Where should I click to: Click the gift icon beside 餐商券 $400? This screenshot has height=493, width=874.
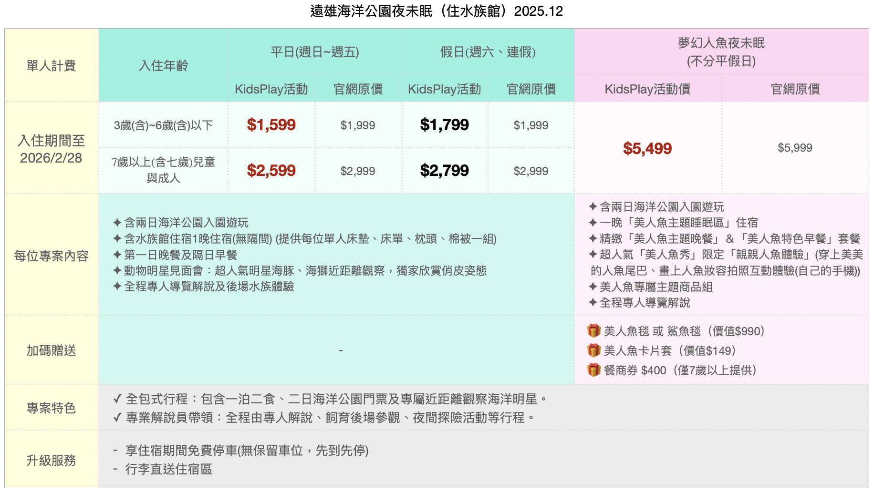point(593,370)
